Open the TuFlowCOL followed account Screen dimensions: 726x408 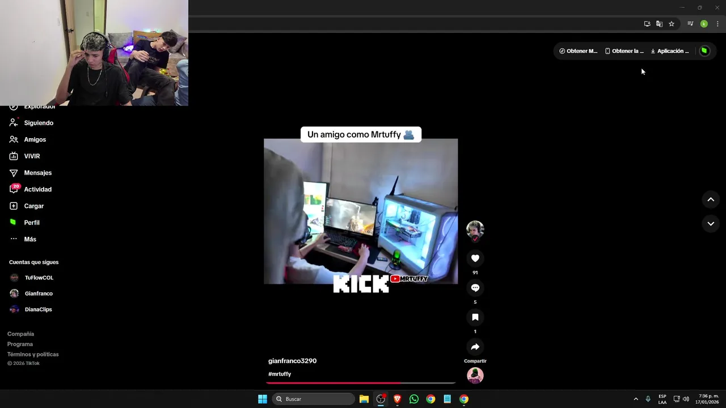(x=32, y=278)
